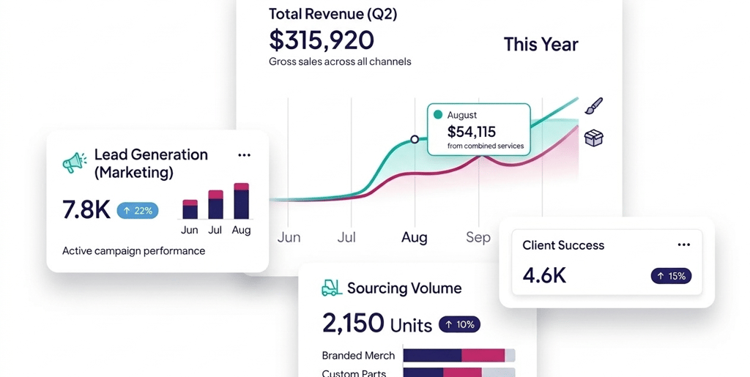This screenshot has width=750, height=377.
Task: Select the 15% increase badge on Client Success
Action: pyautogui.click(x=671, y=276)
